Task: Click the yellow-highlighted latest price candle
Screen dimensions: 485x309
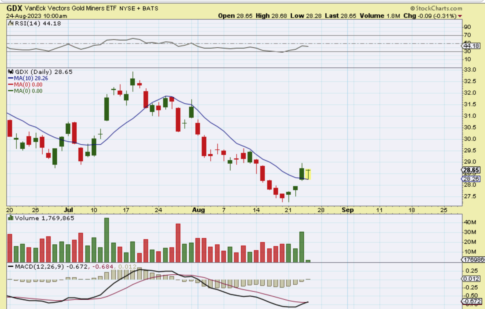Action: [308, 174]
